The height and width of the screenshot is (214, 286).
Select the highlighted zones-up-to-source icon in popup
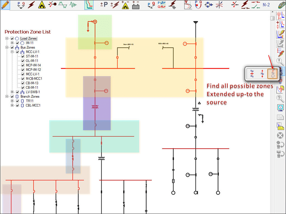coord(272,74)
